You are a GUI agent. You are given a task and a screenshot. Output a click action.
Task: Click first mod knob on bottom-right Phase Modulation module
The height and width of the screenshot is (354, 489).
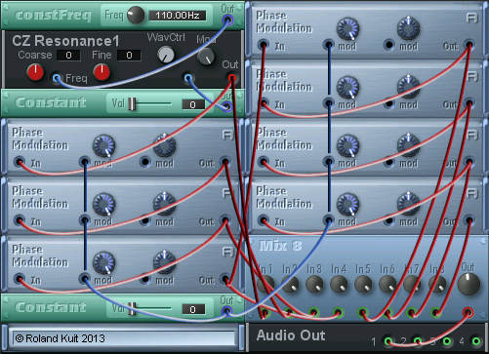[347, 205]
